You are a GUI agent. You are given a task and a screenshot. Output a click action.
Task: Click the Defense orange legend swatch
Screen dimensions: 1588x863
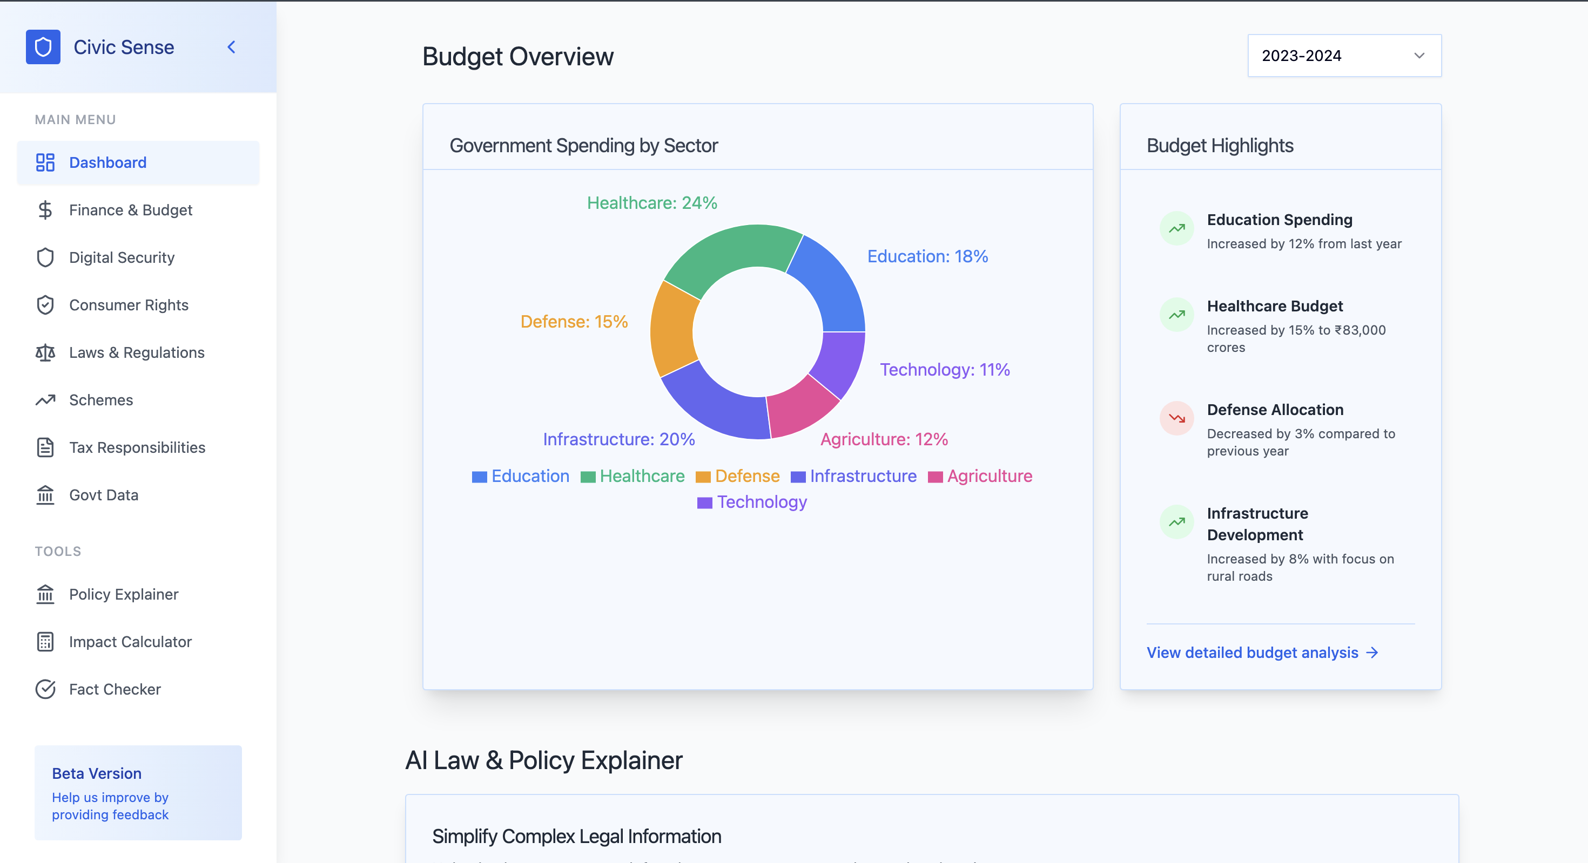703,477
